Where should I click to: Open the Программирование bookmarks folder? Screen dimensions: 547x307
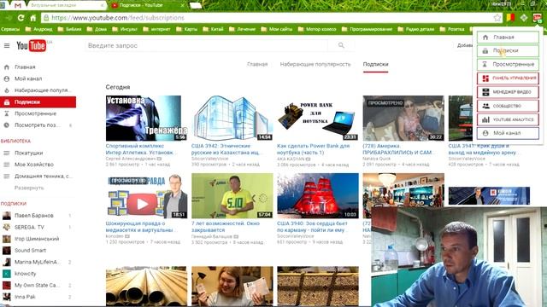pos(367,29)
